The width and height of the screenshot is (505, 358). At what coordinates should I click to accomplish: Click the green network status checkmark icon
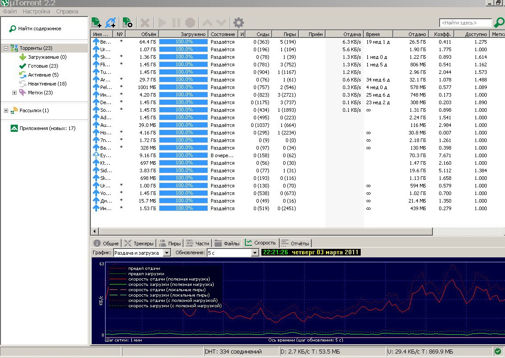(x=498, y=351)
